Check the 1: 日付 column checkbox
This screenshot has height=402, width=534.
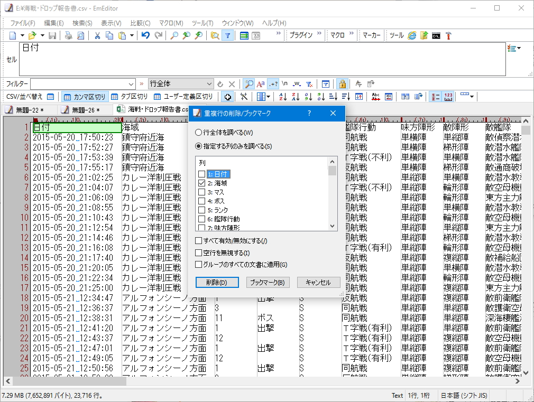(202, 173)
